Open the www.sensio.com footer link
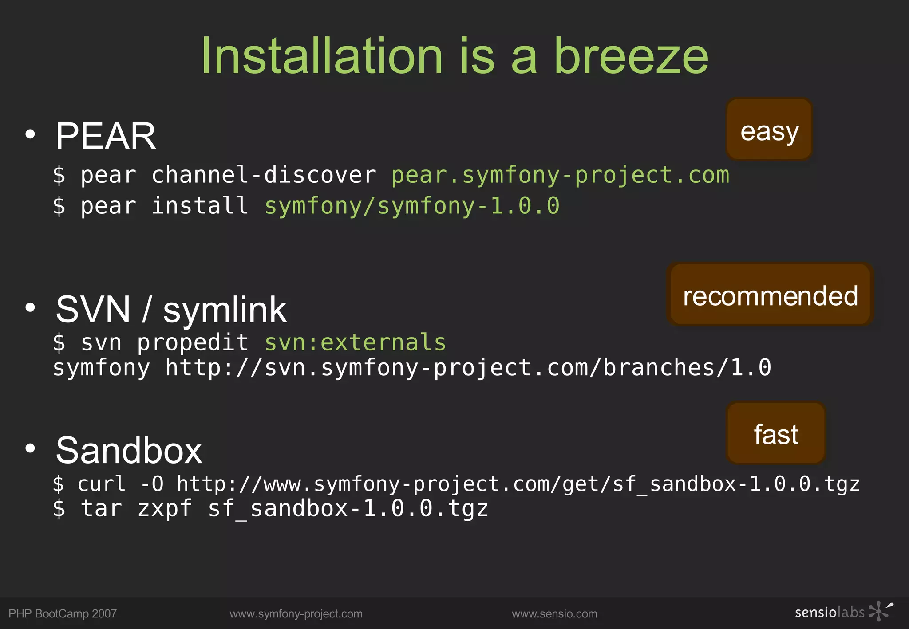 point(554,614)
